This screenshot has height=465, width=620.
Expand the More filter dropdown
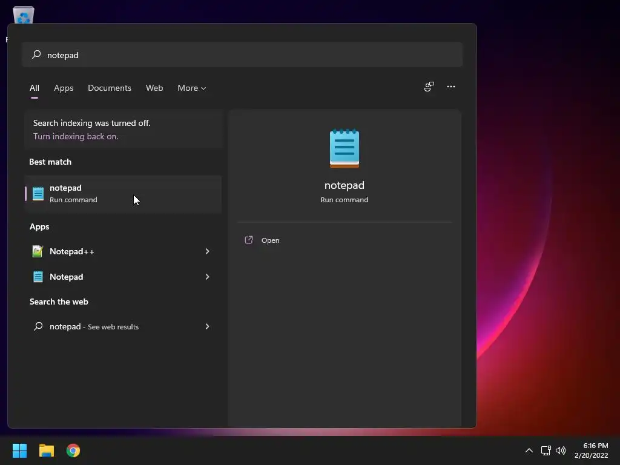(x=192, y=88)
